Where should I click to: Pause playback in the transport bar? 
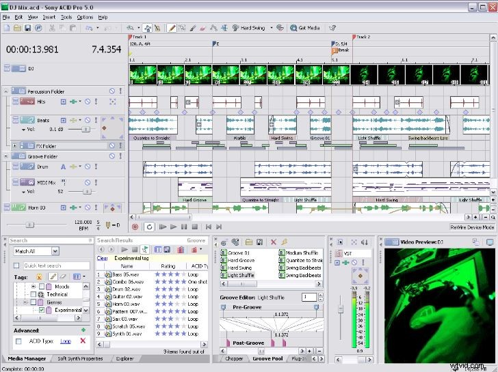point(184,227)
